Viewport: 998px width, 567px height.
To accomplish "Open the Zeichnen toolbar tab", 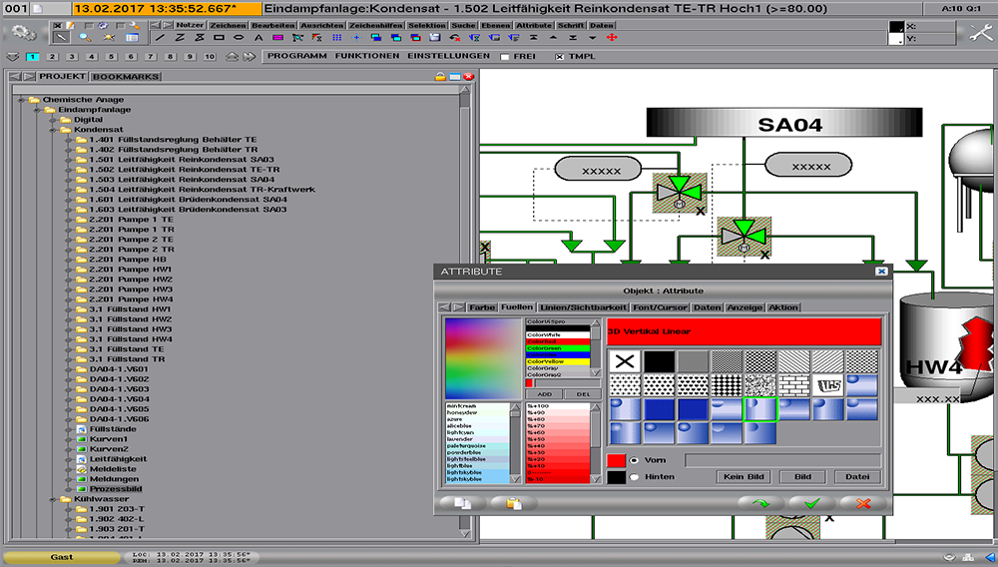I will pyautogui.click(x=228, y=25).
